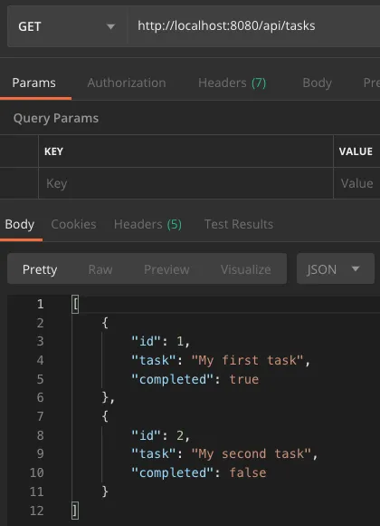Open the JSON format dropdown
380x526 pixels.
pyautogui.click(x=336, y=268)
